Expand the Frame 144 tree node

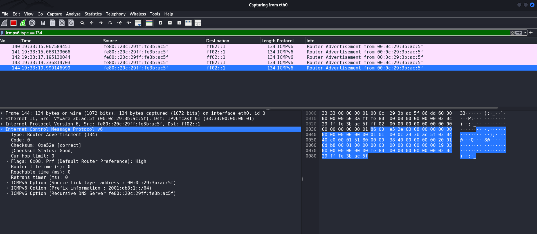2,113
